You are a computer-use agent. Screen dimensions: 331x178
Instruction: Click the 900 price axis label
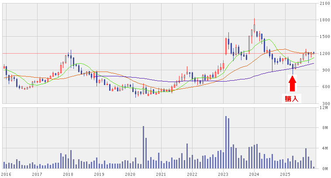pyautogui.click(x=324, y=70)
